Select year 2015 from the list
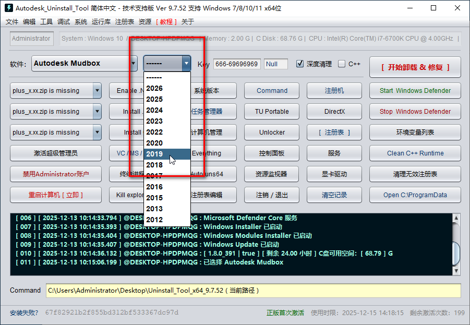The width and height of the screenshot is (470, 325). [167, 198]
